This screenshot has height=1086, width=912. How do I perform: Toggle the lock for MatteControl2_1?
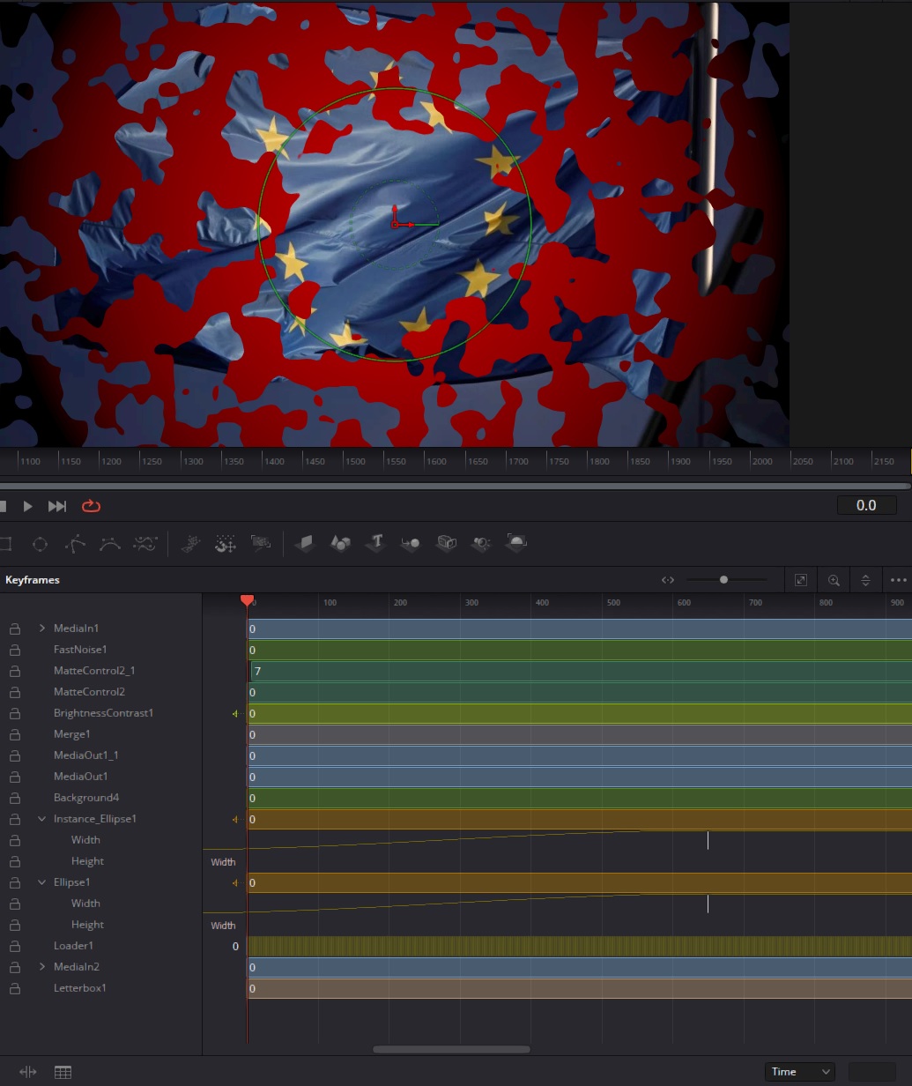click(15, 671)
